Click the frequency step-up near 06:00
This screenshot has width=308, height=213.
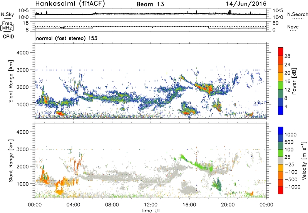(x=93, y=27)
